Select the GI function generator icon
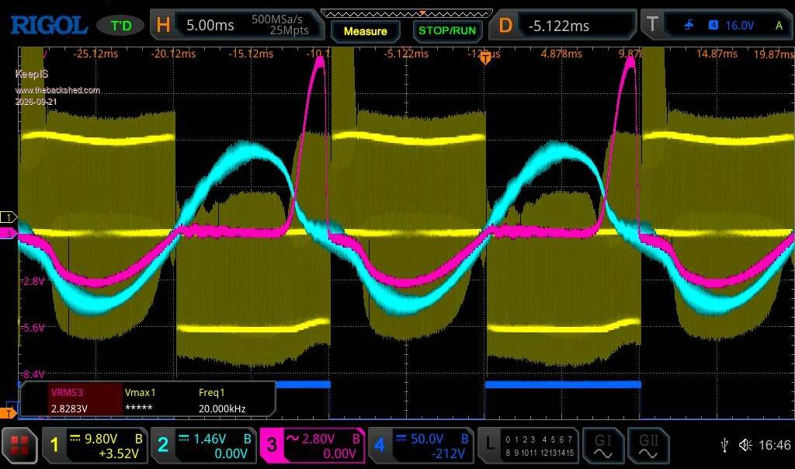Viewport: 795px width, 469px height. [x=602, y=445]
